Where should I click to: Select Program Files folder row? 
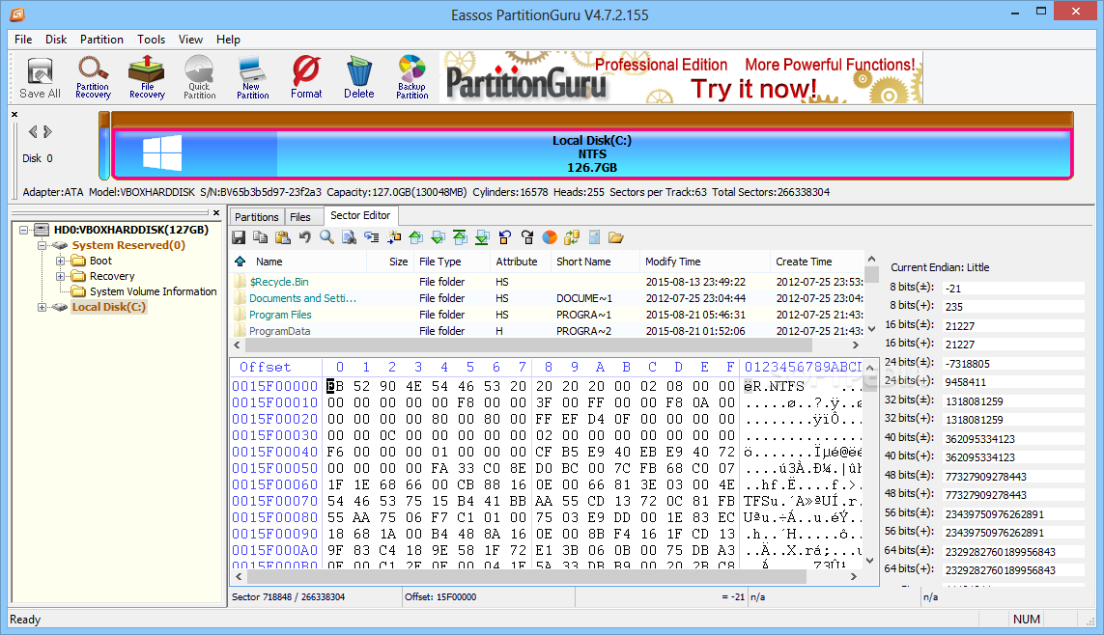(547, 315)
